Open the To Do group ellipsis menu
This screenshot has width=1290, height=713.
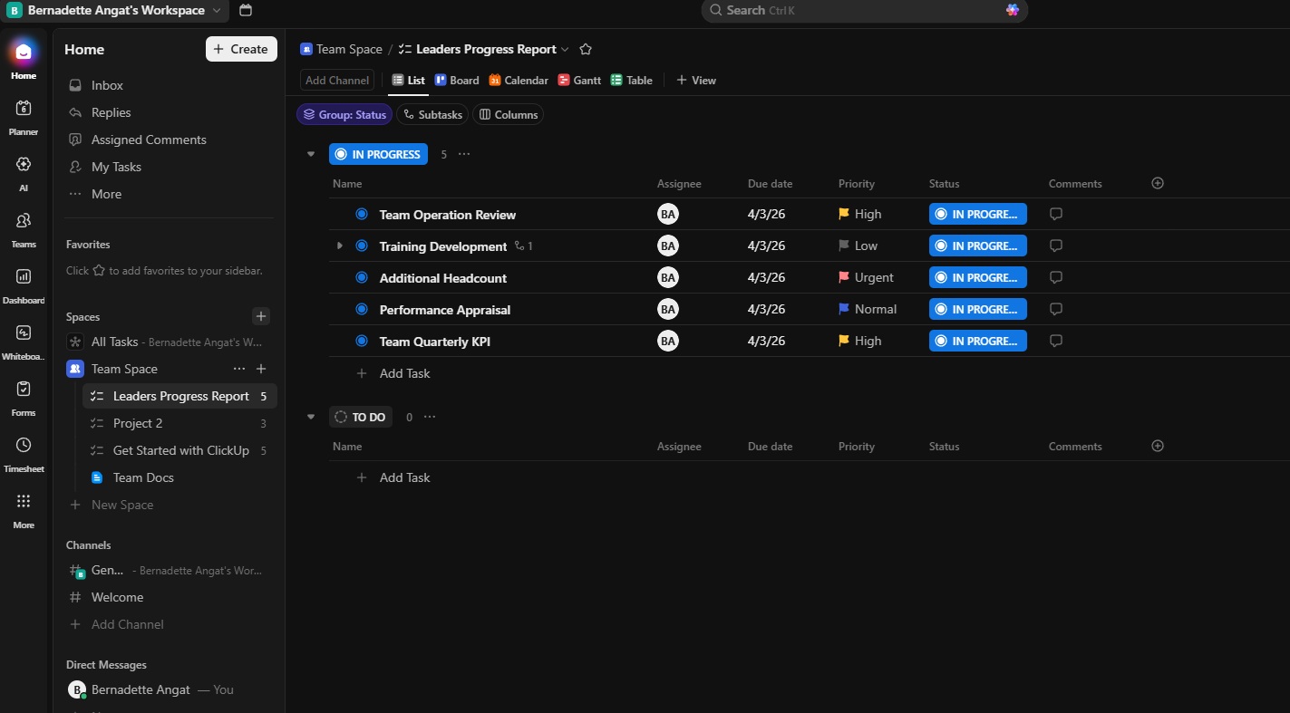[x=430, y=417]
